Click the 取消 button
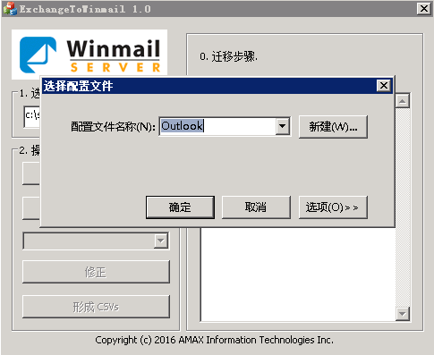Image resolution: width=434 pixels, height=355 pixels. coord(256,207)
